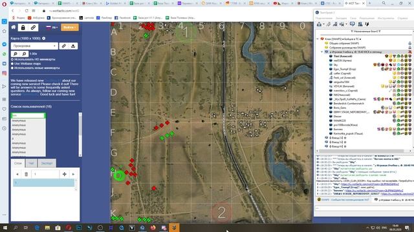Select user Egor_Trumpf in channel list

[x=345, y=69]
